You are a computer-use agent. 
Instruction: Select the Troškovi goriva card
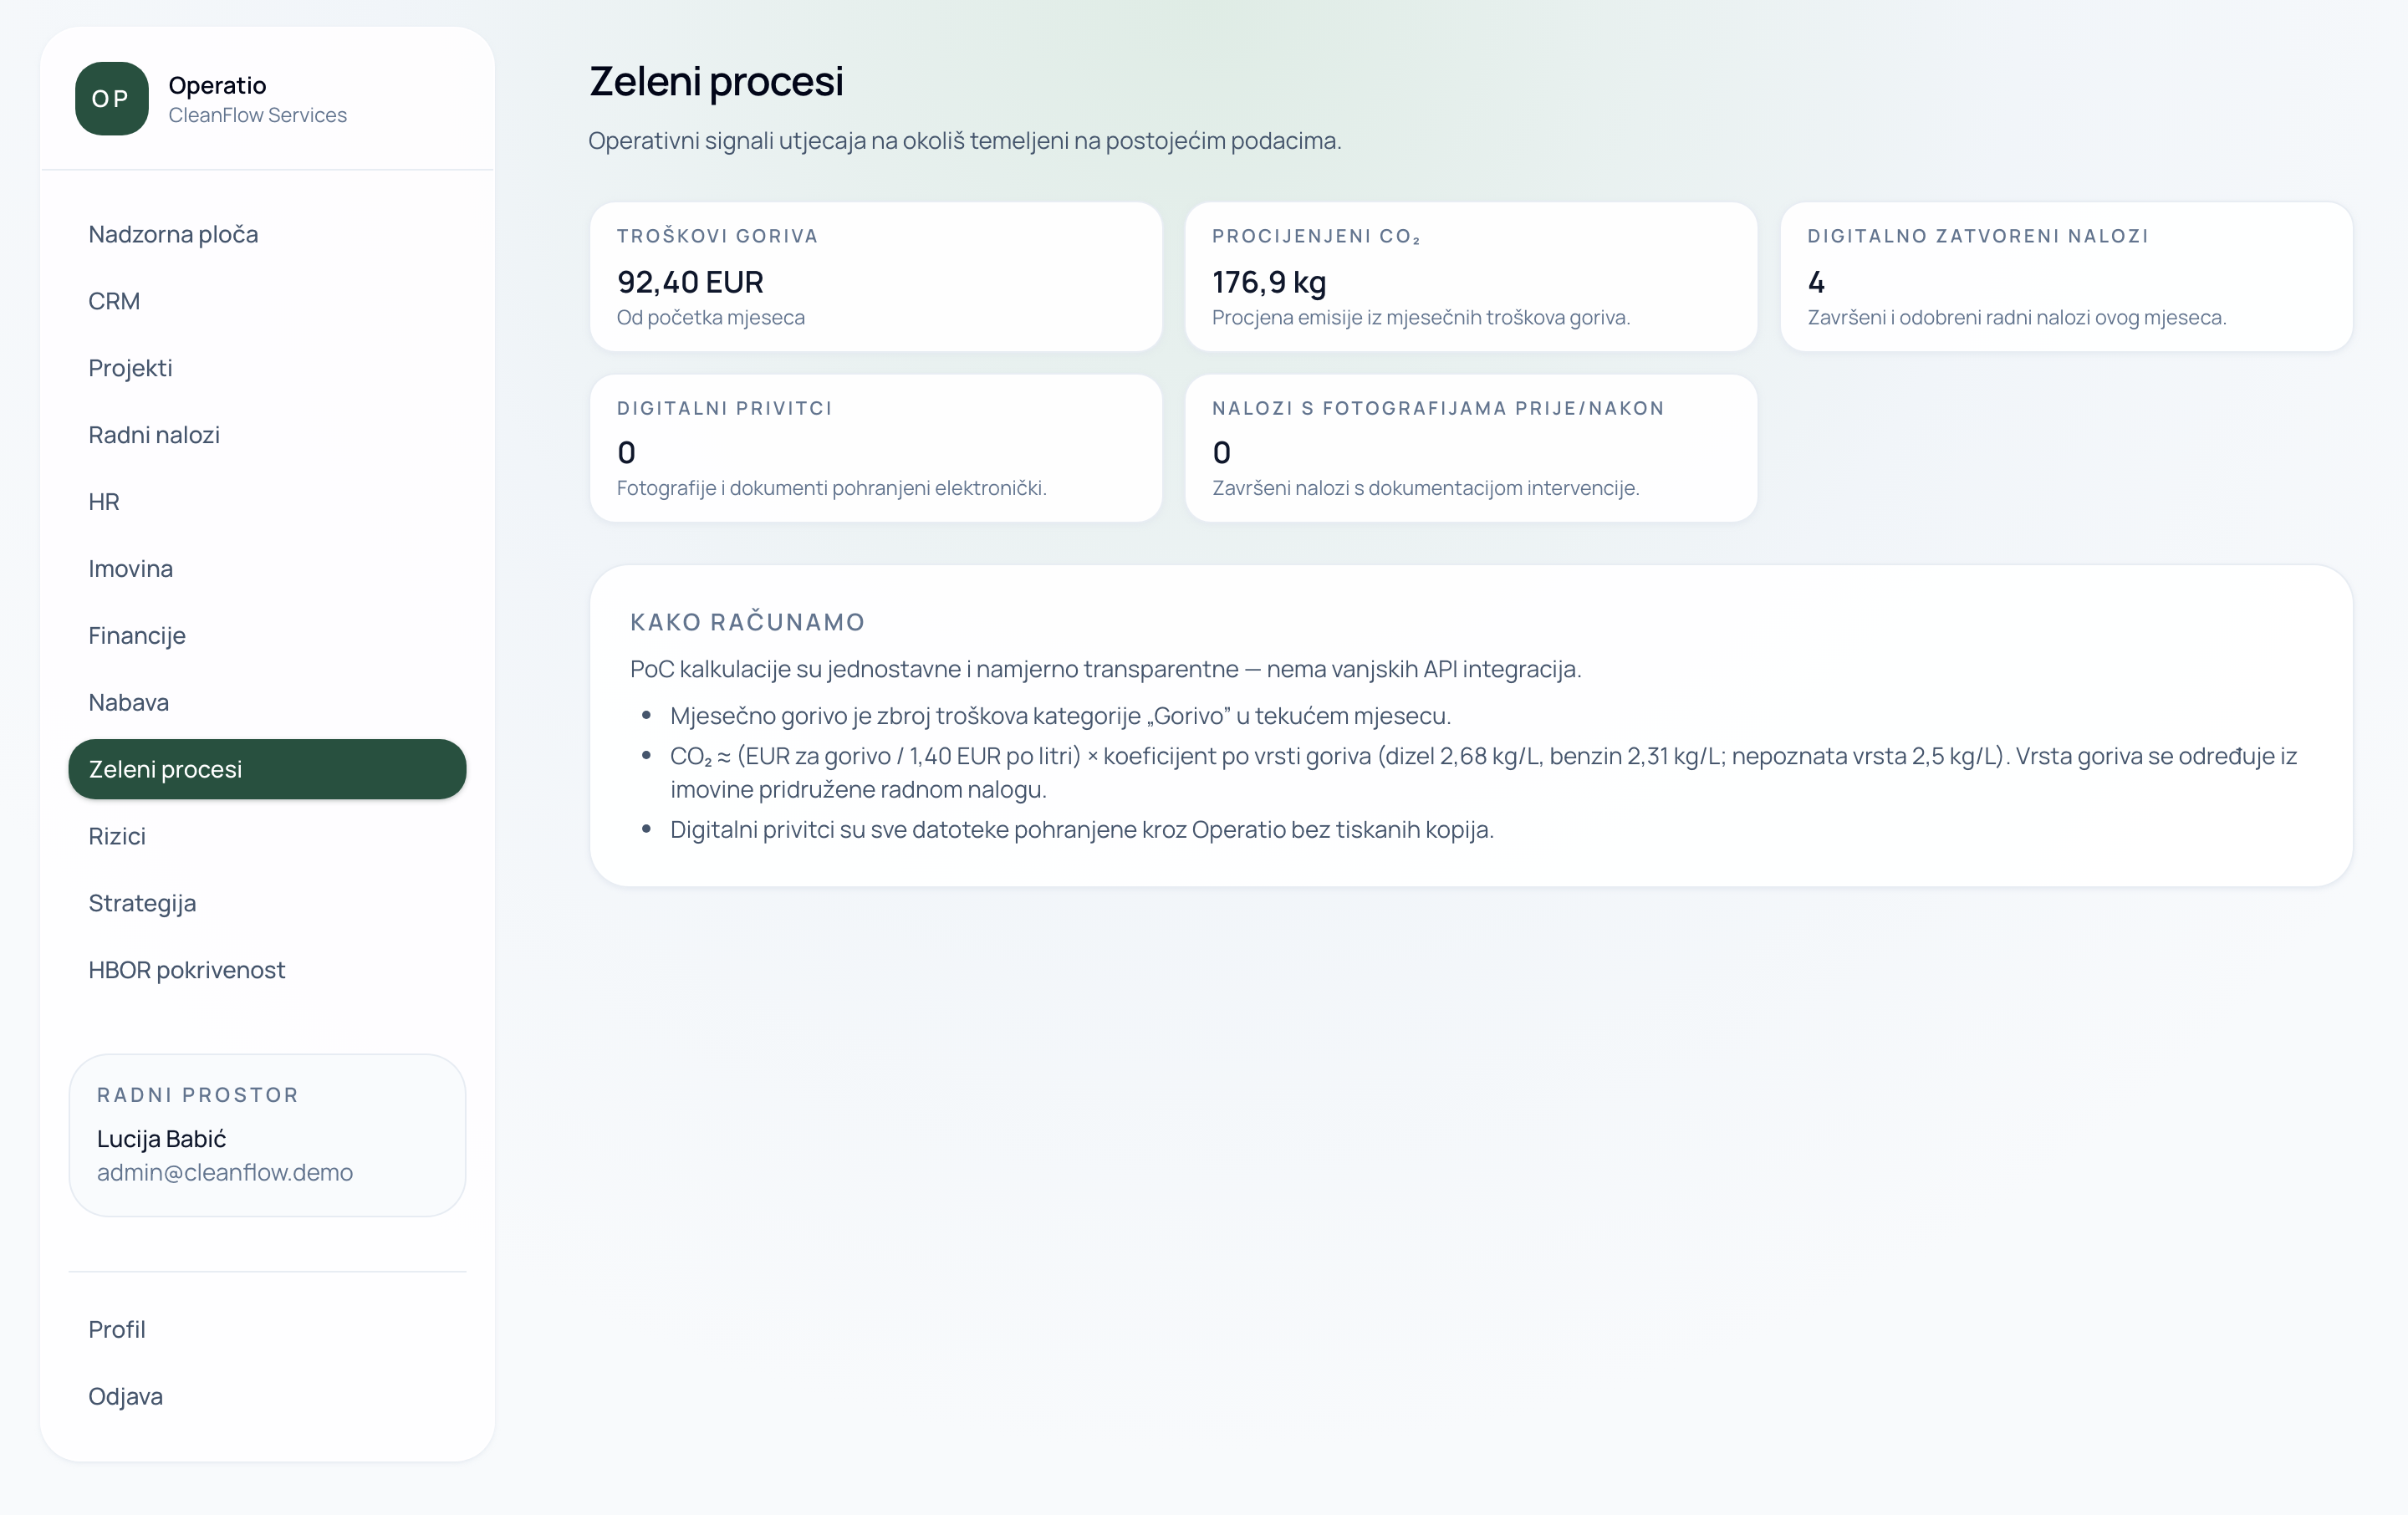[876, 277]
